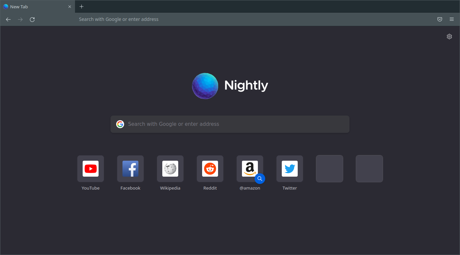Screen dimensions: 460x255
Task: Click the Nightly logo globe
Action: (205, 86)
